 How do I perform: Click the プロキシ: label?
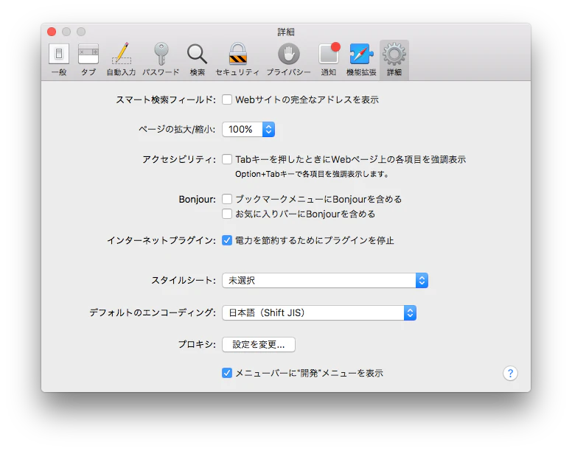point(197,345)
